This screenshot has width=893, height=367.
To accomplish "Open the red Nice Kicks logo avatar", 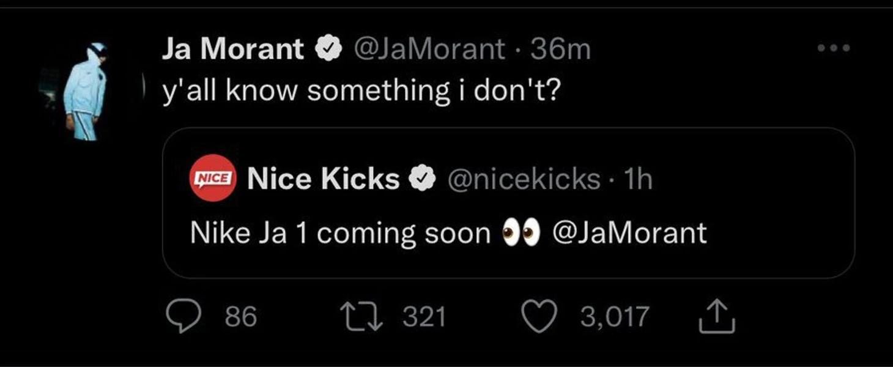I will tap(212, 178).
